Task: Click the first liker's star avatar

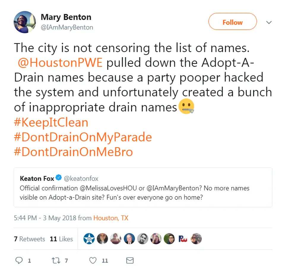Action: pyautogui.click(x=89, y=239)
